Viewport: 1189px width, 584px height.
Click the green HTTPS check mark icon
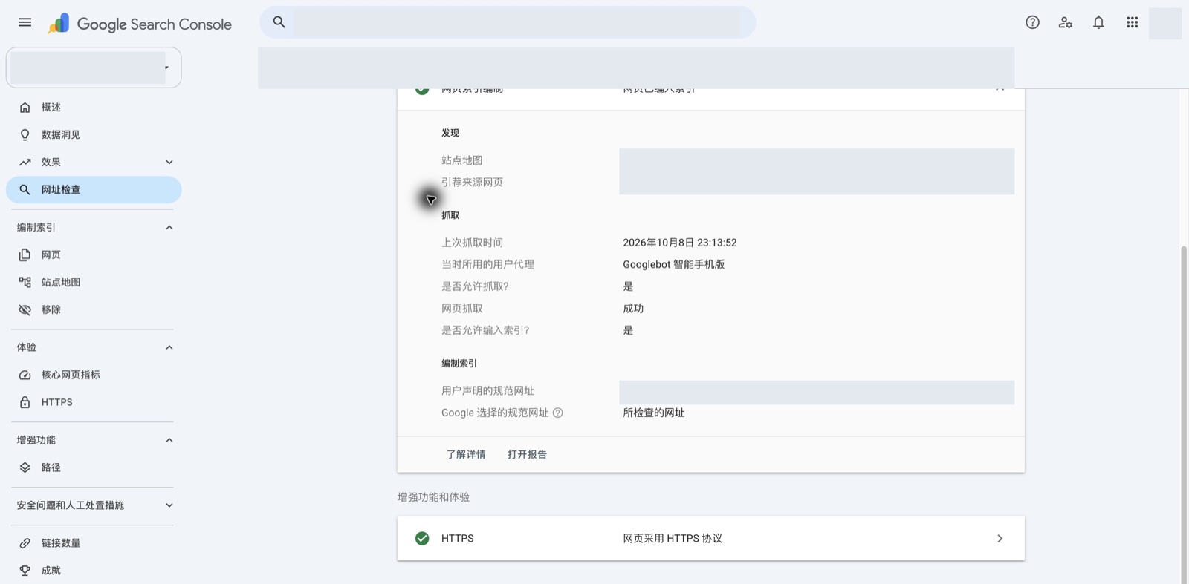click(422, 538)
